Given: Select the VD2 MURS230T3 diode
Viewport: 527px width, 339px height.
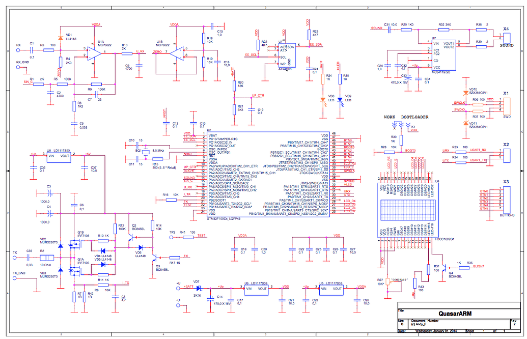Looking at the screenshot, I should [61, 246].
